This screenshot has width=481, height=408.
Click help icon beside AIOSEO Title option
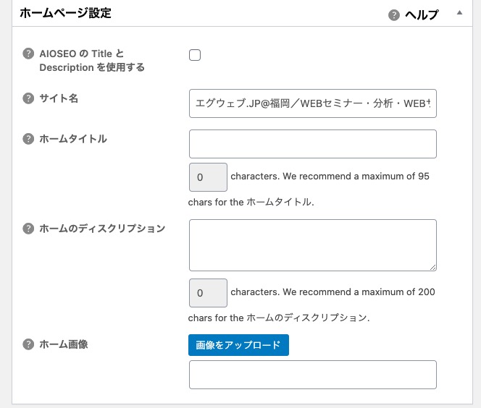click(x=29, y=54)
